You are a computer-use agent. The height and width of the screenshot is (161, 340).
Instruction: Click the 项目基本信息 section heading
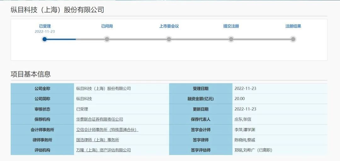pos(31,74)
